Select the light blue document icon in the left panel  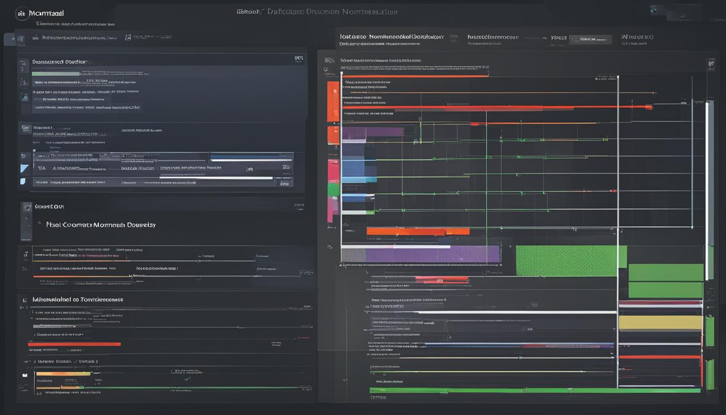click(23, 181)
